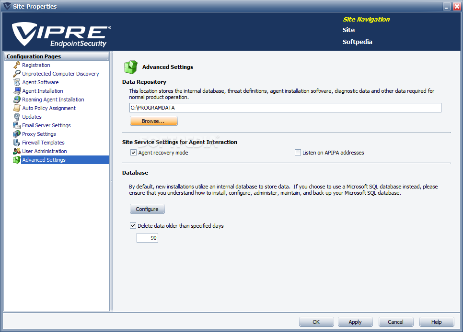Uncheck Agent recovery mode
Image resolution: width=463 pixels, height=332 pixels.
coord(133,153)
